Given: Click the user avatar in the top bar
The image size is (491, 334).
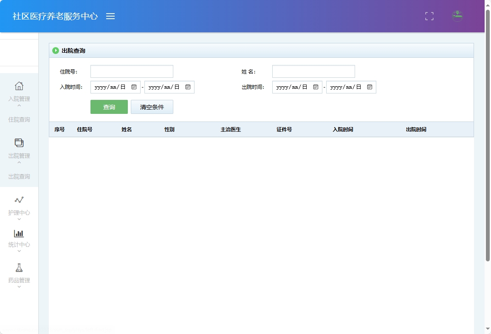Looking at the screenshot, I should (x=457, y=16).
